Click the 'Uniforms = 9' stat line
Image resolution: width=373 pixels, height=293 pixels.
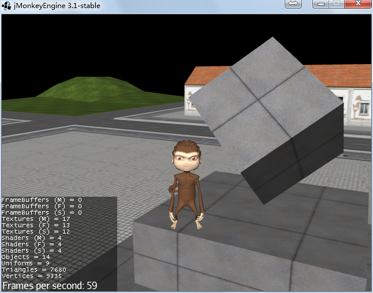pos(25,263)
